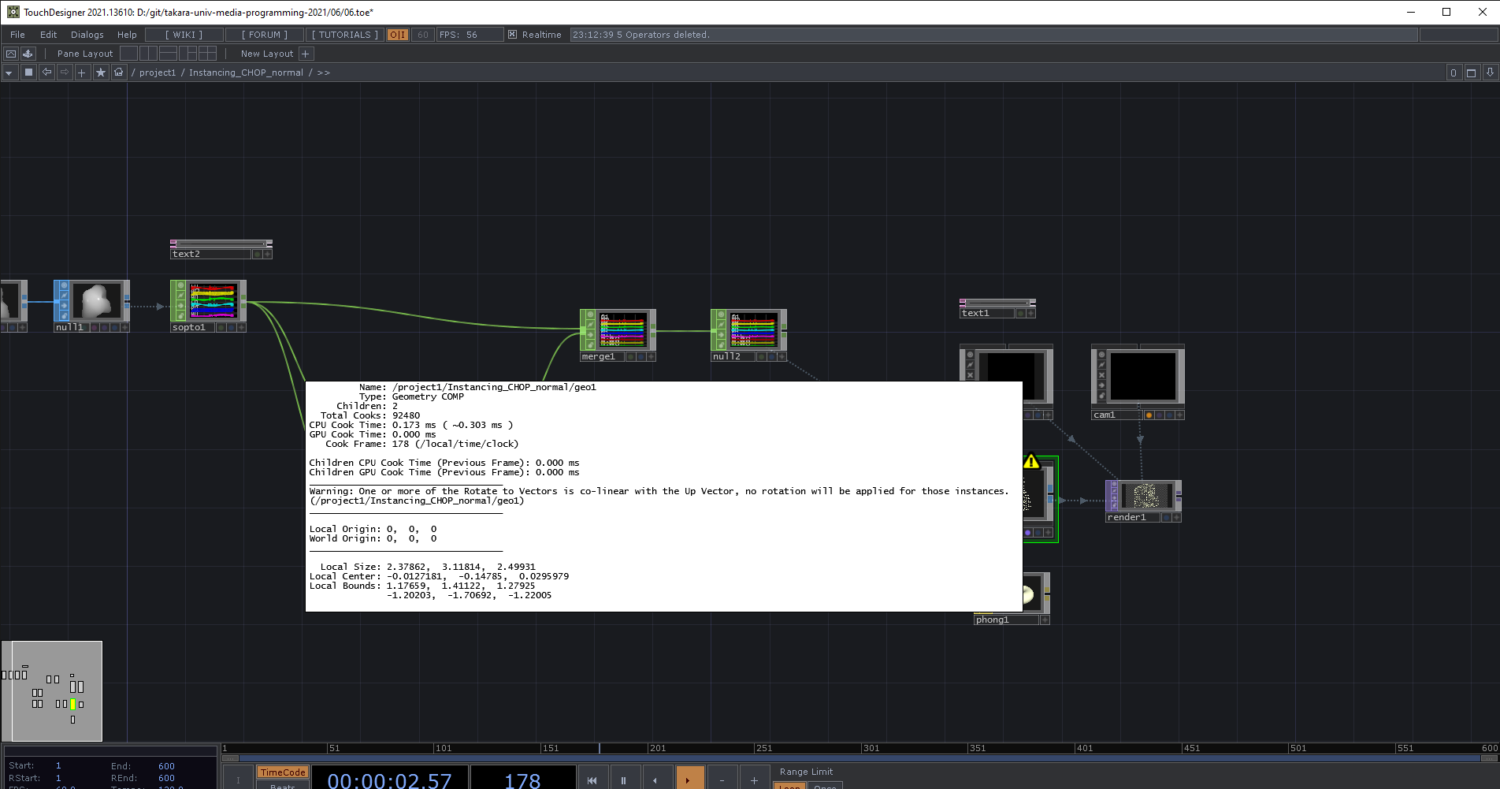The image size is (1500, 789).
Task: Click the home icon in path bar
Action: (x=119, y=73)
